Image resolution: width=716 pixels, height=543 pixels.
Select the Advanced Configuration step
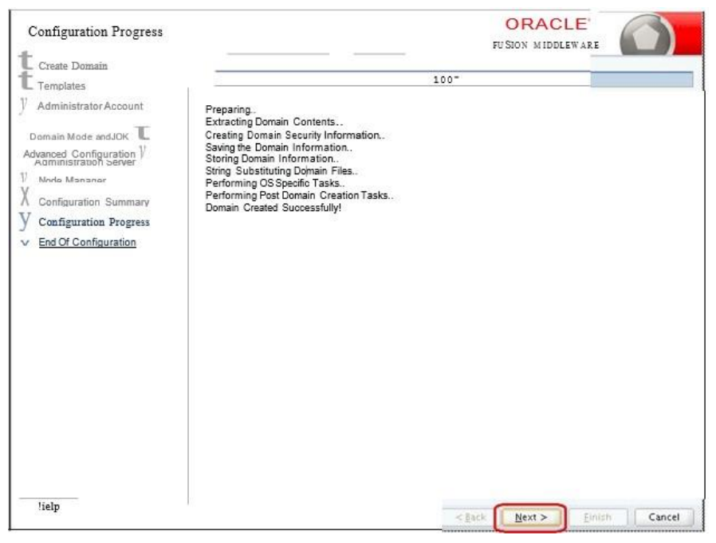tap(80, 154)
